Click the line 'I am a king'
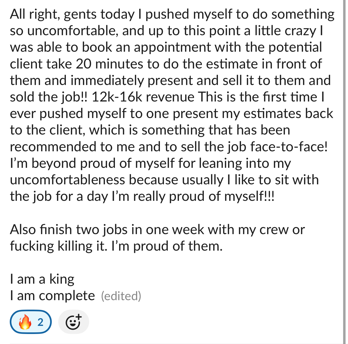The height and width of the screenshot is (344, 348). click(x=42, y=279)
